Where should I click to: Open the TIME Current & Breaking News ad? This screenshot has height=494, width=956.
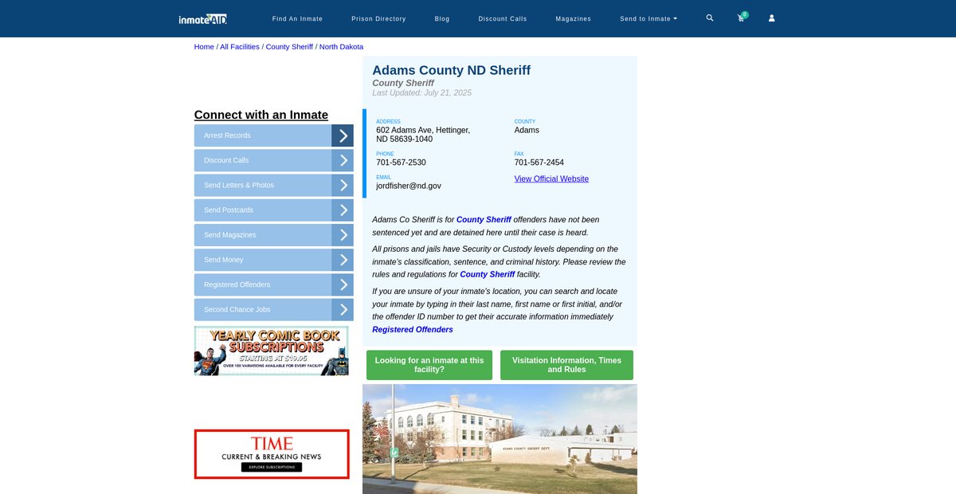272,454
